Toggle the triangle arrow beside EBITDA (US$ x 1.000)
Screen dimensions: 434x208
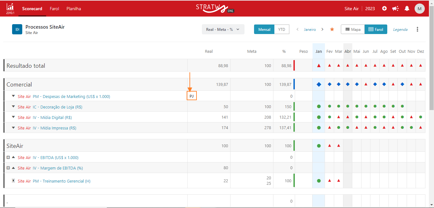point(13,157)
